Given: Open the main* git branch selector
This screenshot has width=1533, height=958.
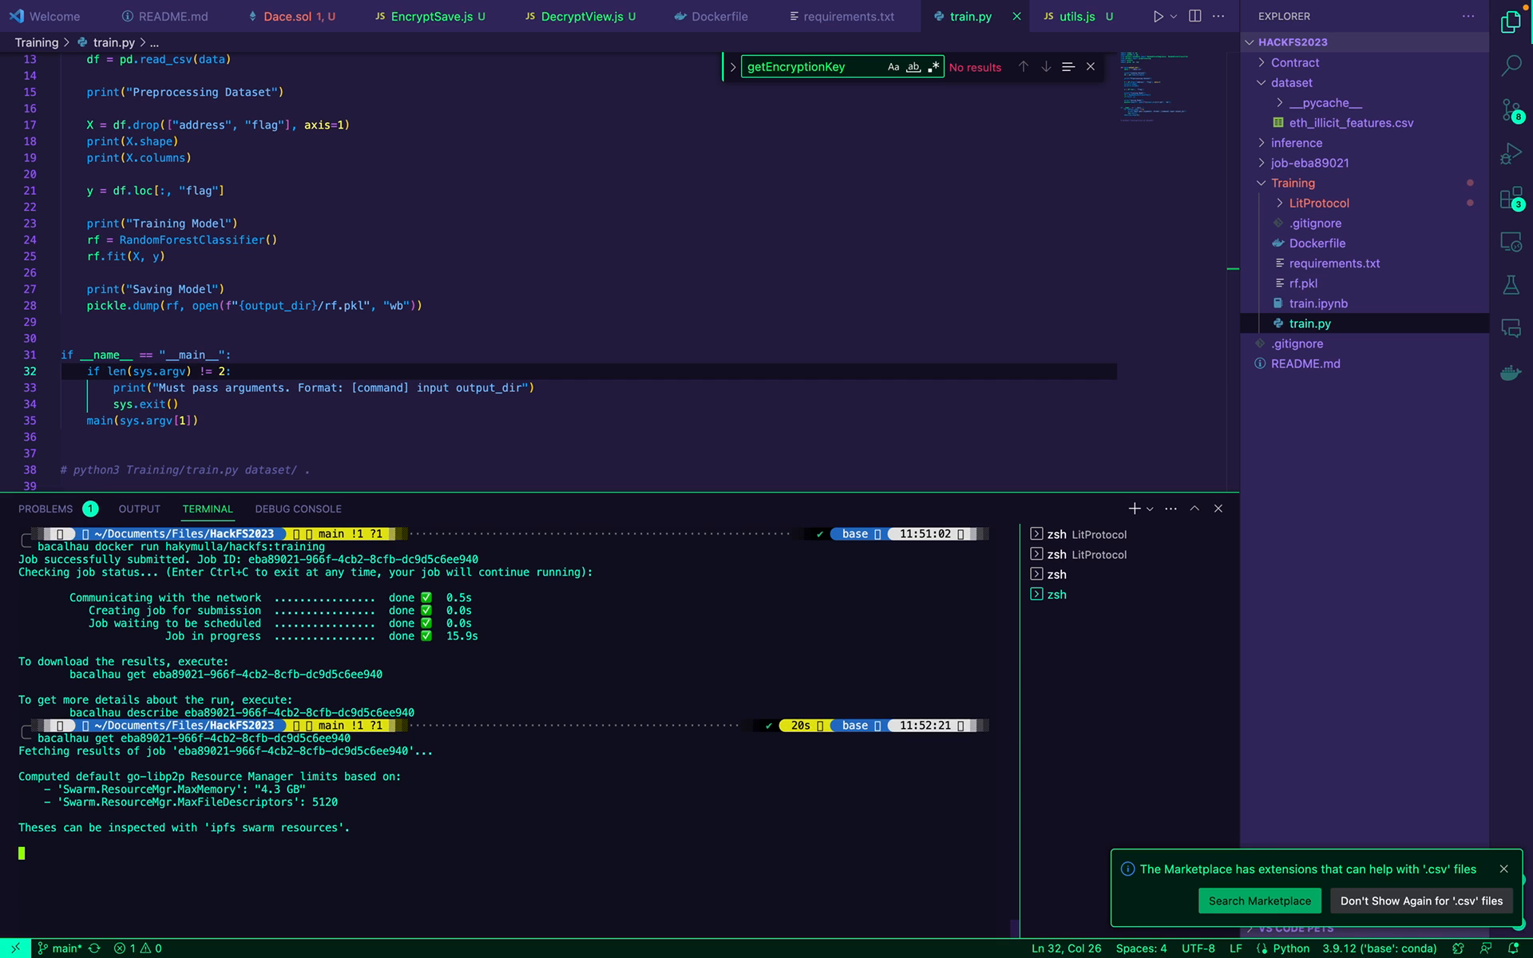Looking at the screenshot, I should (x=60, y=948).
